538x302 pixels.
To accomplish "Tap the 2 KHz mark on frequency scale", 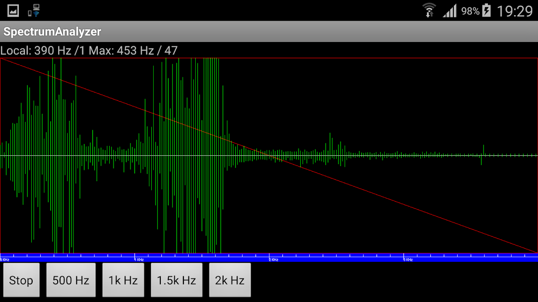I will pyautogui.click(x=273, y=260).
